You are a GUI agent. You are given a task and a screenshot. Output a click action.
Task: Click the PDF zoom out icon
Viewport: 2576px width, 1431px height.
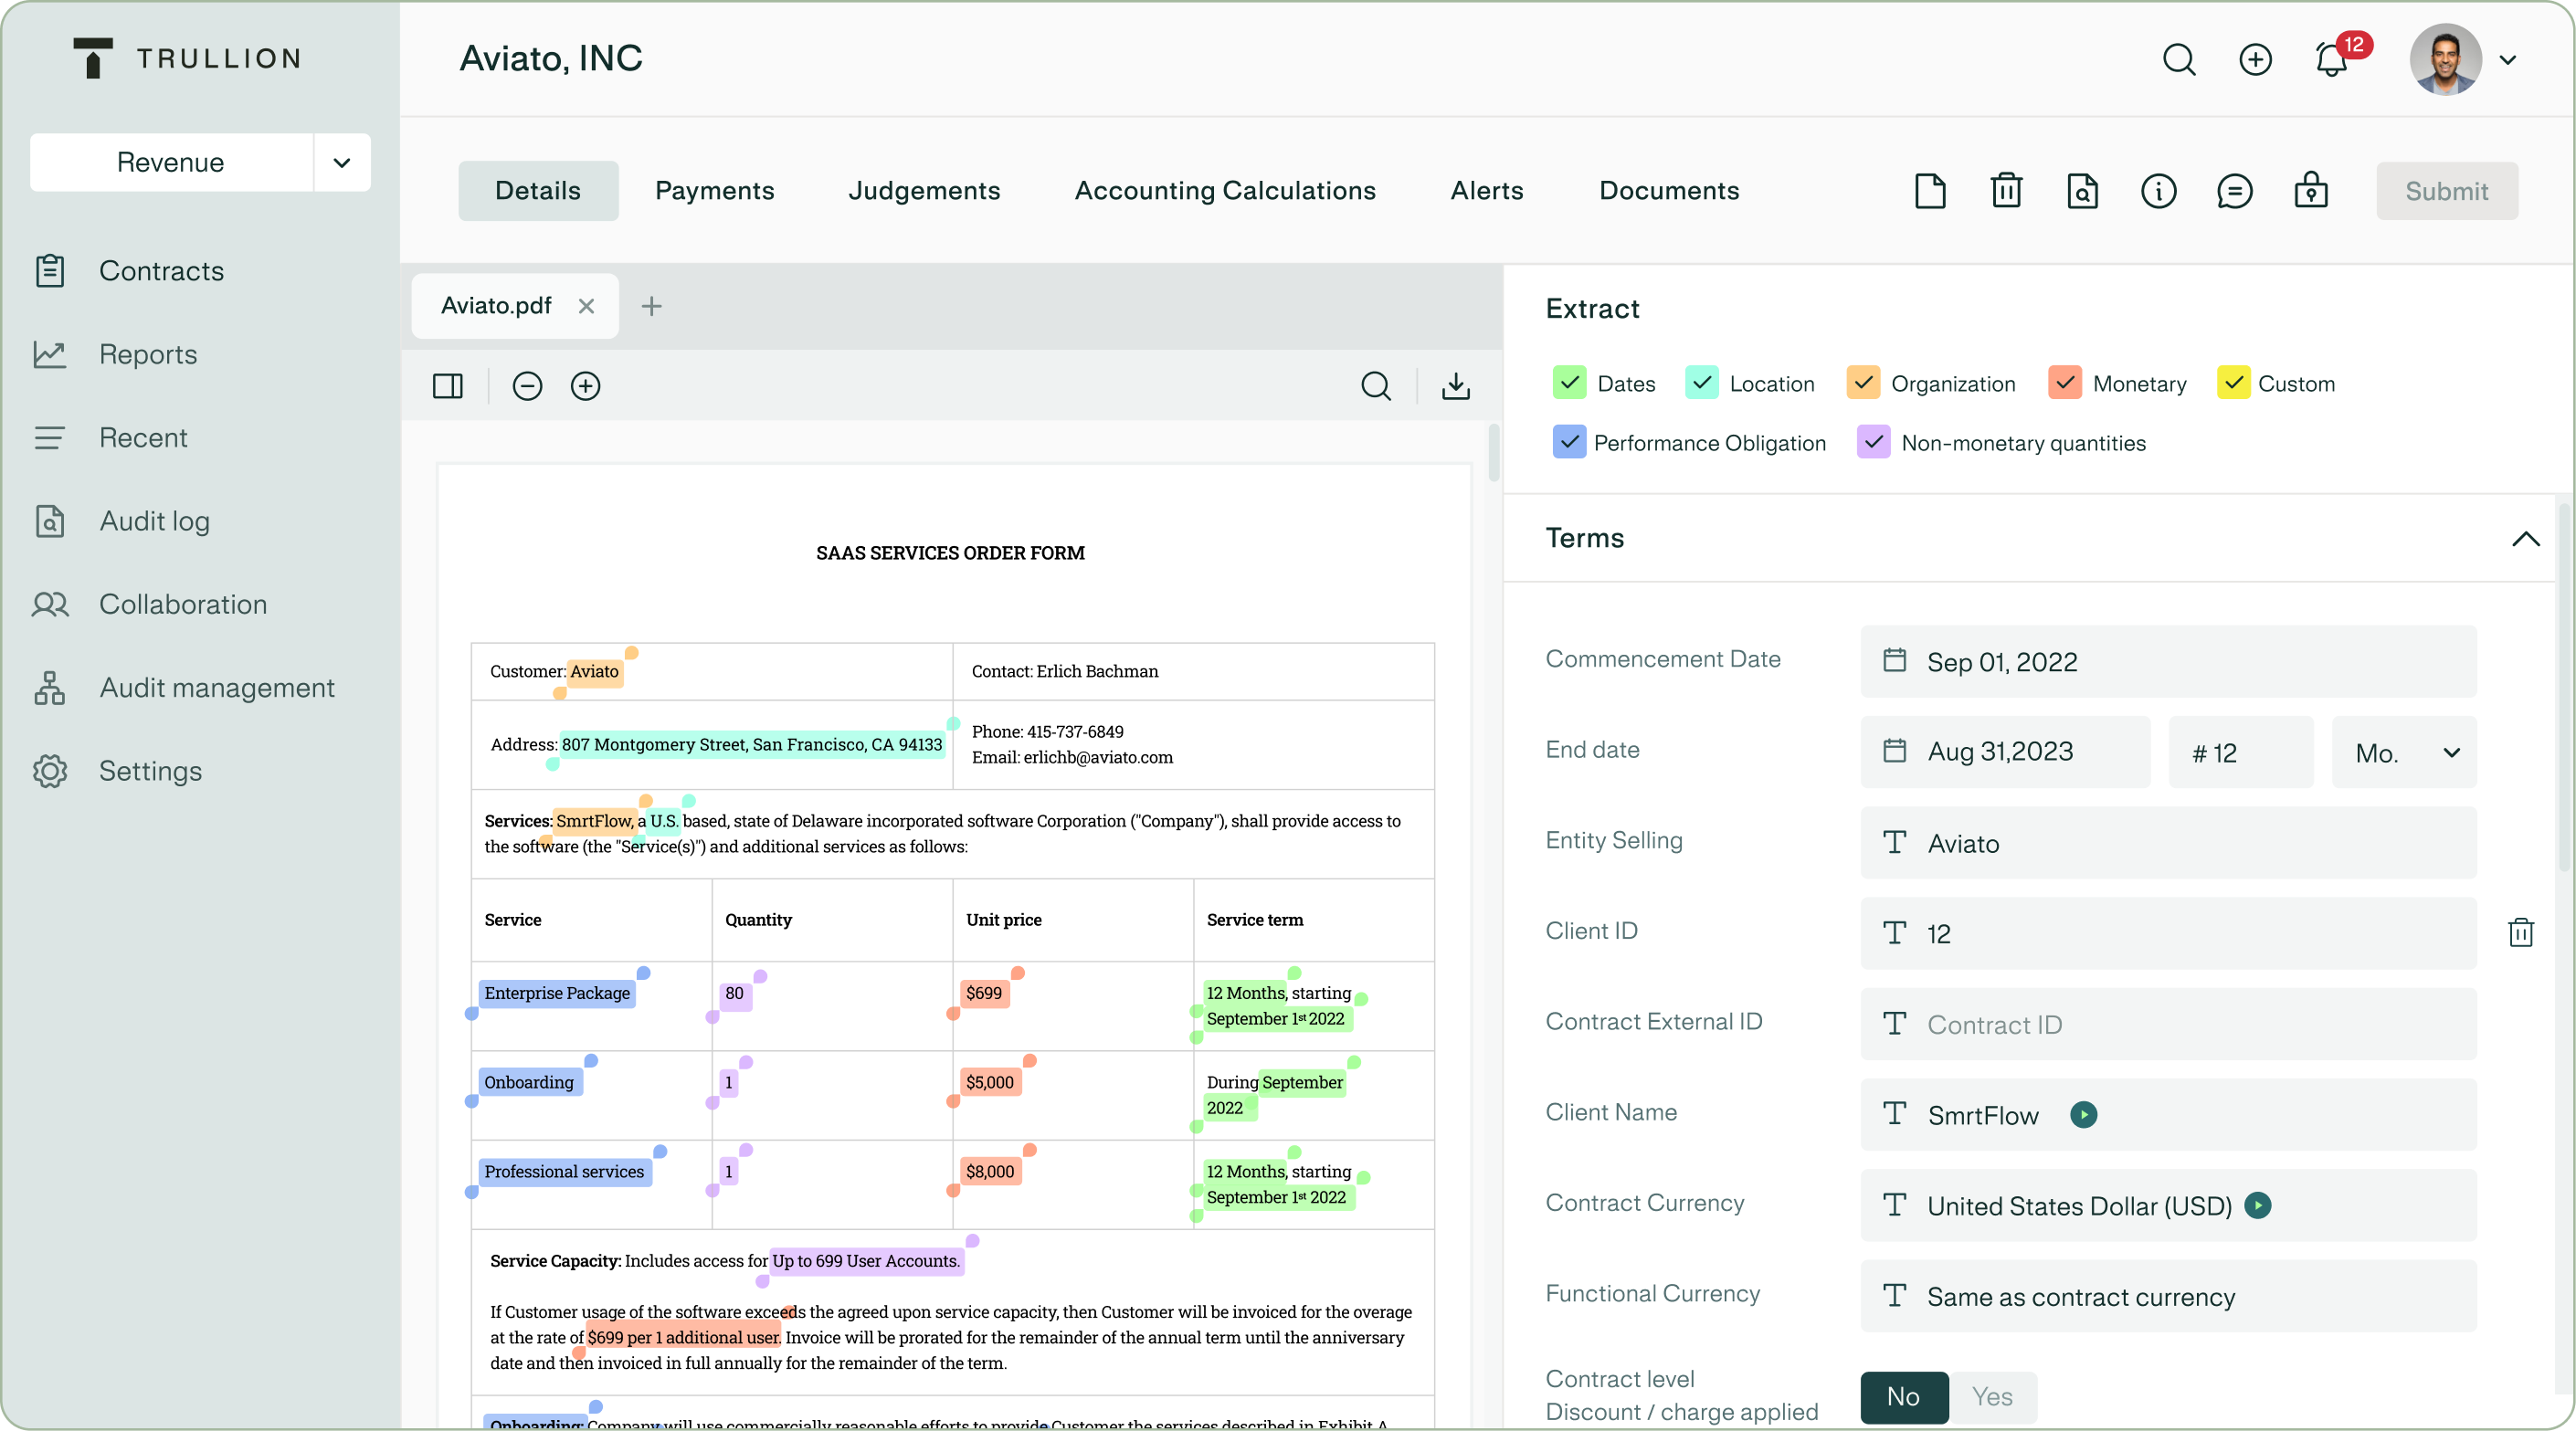(527, 386)
